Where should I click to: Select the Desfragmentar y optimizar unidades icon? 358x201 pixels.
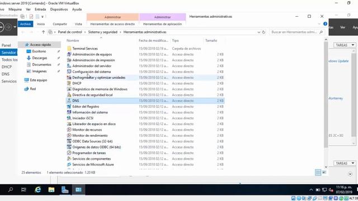click(69, 78)
